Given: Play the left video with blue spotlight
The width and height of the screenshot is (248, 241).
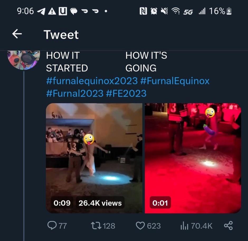Looking at the screenshot, I should pos(94,158).
